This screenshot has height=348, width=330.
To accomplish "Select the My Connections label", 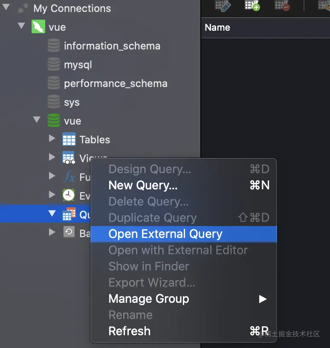I will [x=72, y=9].
